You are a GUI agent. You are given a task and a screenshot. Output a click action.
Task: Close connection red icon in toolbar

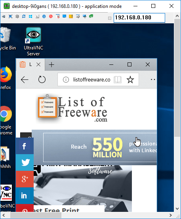(51, 17)
